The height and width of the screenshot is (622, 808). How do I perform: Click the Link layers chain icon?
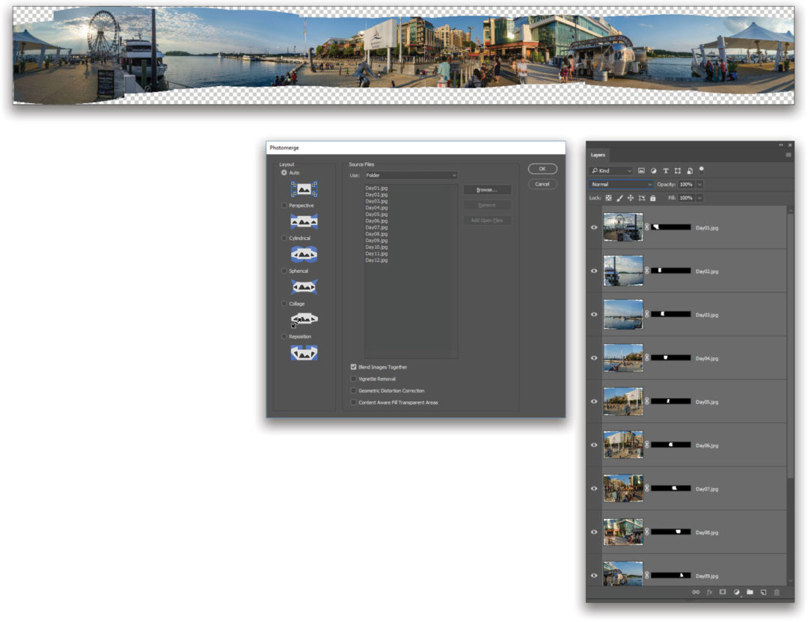click(x=696, y=592)
